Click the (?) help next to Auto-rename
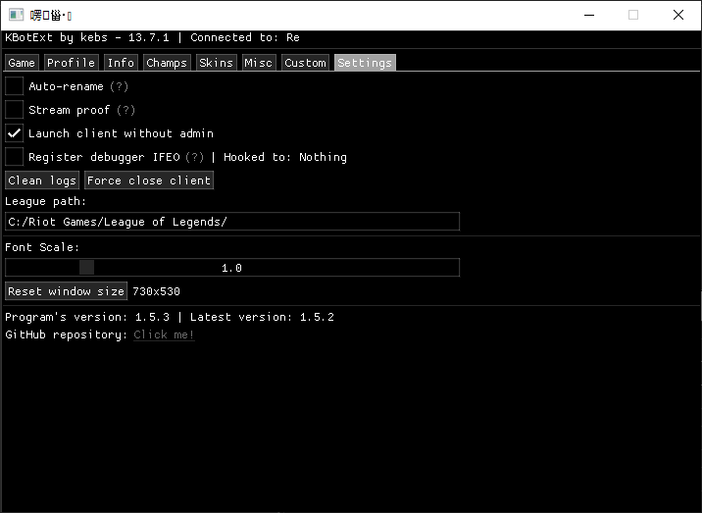 point(119,86)
